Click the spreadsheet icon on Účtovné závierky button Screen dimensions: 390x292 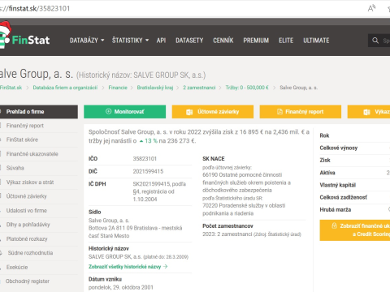189,112
